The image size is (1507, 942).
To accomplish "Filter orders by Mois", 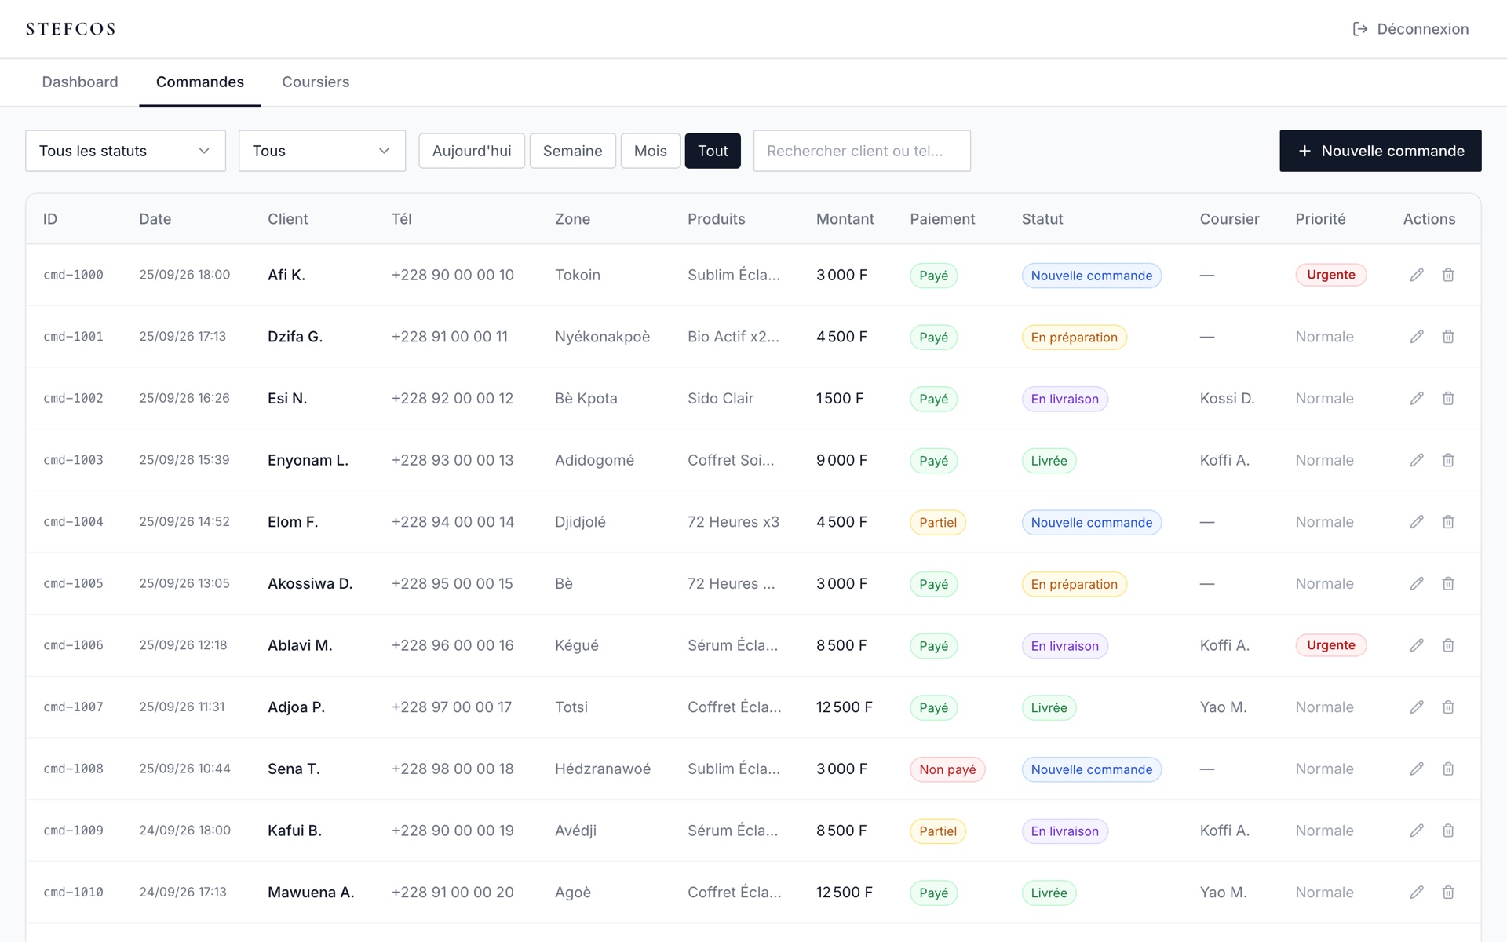I will pos(651,151).
